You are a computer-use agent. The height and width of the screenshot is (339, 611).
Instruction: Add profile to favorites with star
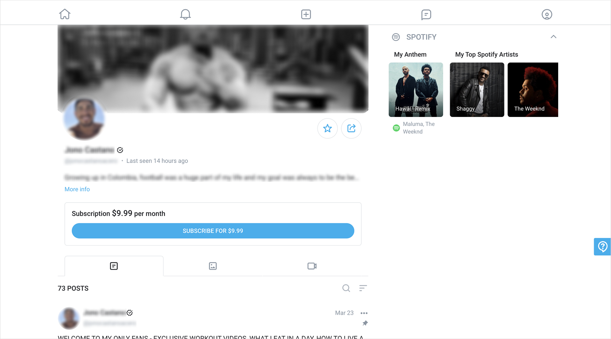click(327, 128)
